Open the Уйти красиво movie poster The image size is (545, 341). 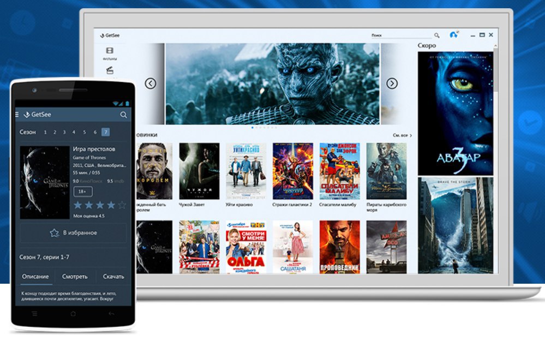coord(246,171)
